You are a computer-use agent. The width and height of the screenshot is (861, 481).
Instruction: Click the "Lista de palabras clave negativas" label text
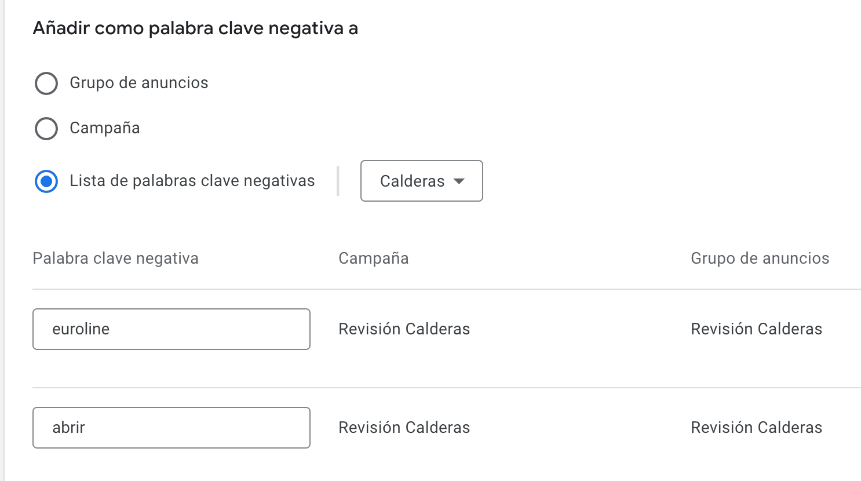[192, 181]
